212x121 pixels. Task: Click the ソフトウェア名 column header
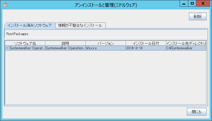coord(25,43)
